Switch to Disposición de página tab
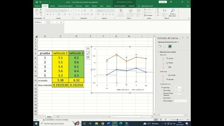Screen dimensions: 224x126 65,6
